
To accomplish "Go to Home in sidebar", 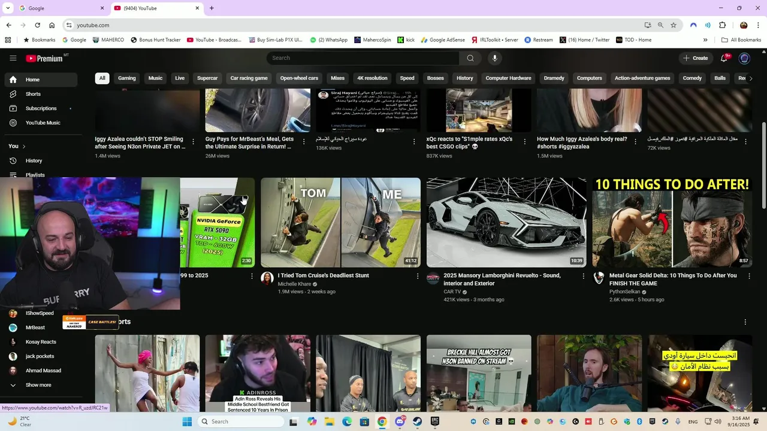I will pyautogui.click(x=41, y=80).
